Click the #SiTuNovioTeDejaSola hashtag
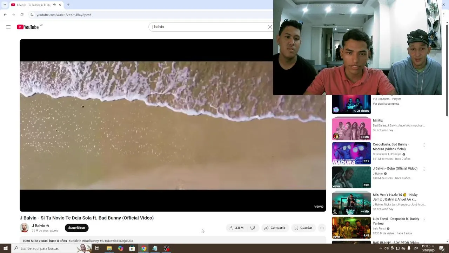Viewport: 449px width, 253px height. point(116,241)
